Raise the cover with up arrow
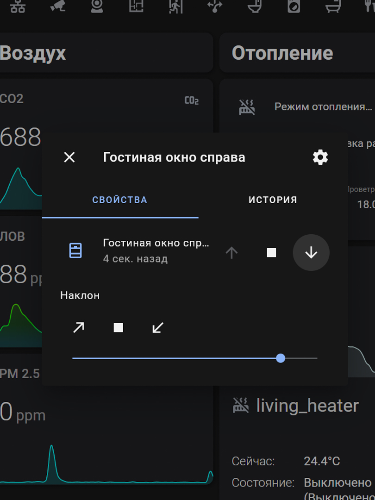The height and width of the screenshot is (500, 375). (232, 253)
